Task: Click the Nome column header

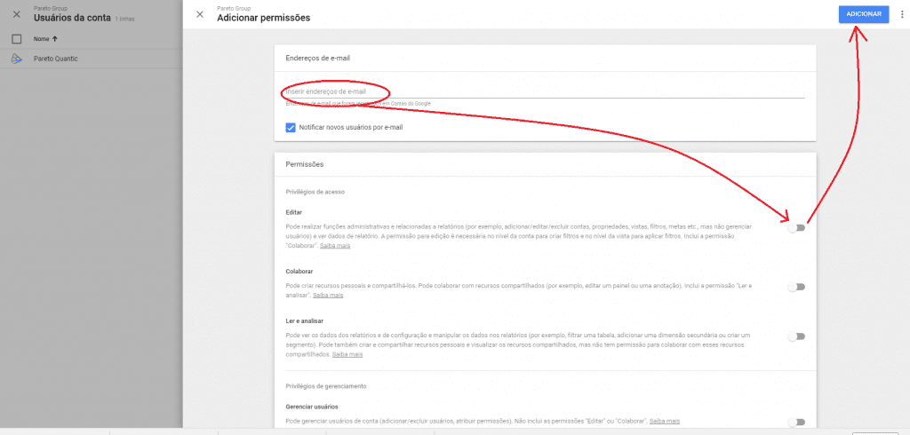Action: [x=41, y=39]
